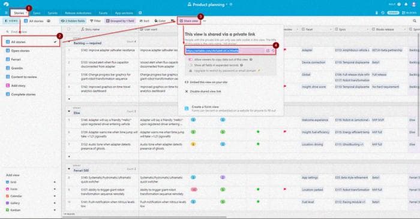Open the Filter option
Viewport: 420px width, 219px height.
tap(95, 21)
